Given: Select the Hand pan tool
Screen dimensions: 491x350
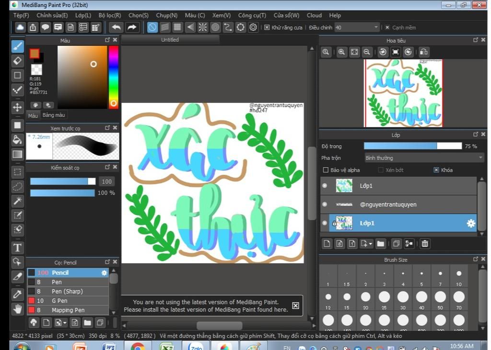Looking at the screenshot, I should (x=18, y=309).
